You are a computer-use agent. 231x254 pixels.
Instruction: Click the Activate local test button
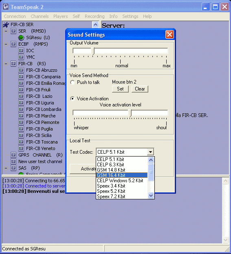pyautogui.click(x=83, y=169)
